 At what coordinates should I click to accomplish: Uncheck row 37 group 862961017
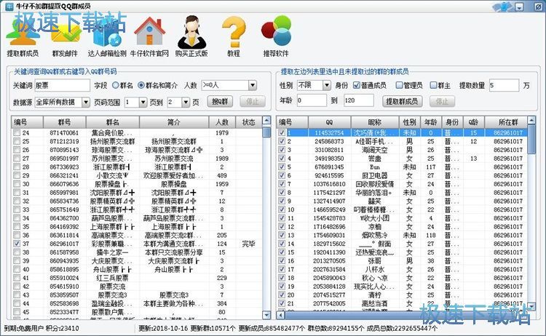tap(17, 244)
